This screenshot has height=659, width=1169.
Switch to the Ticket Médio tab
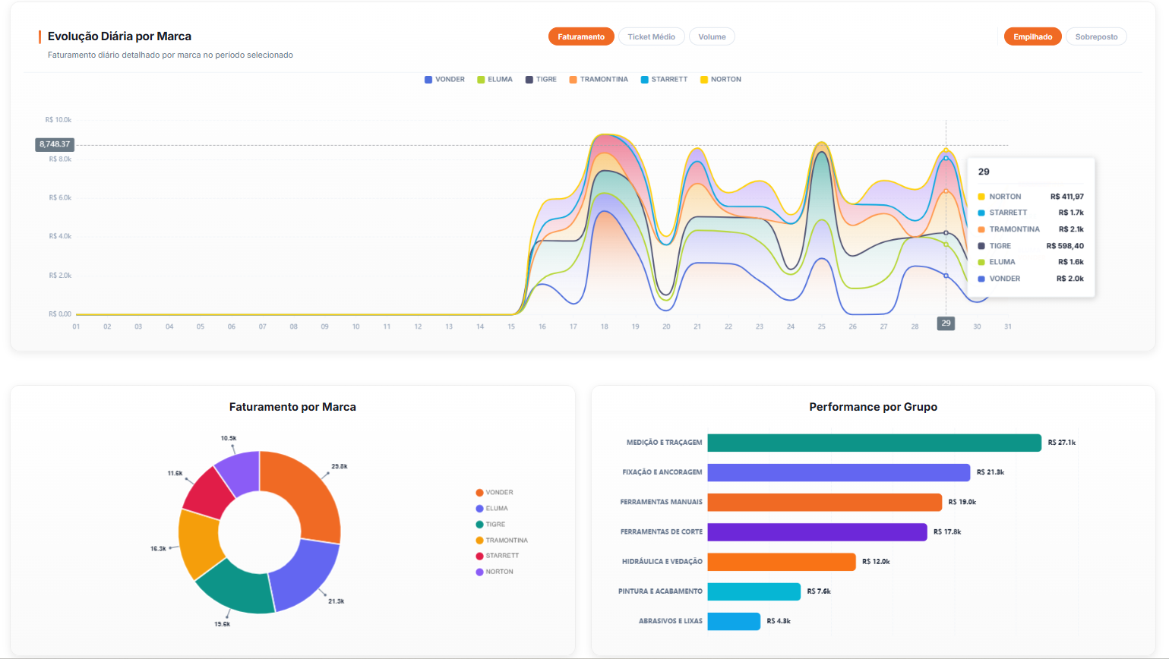[652, 36]
